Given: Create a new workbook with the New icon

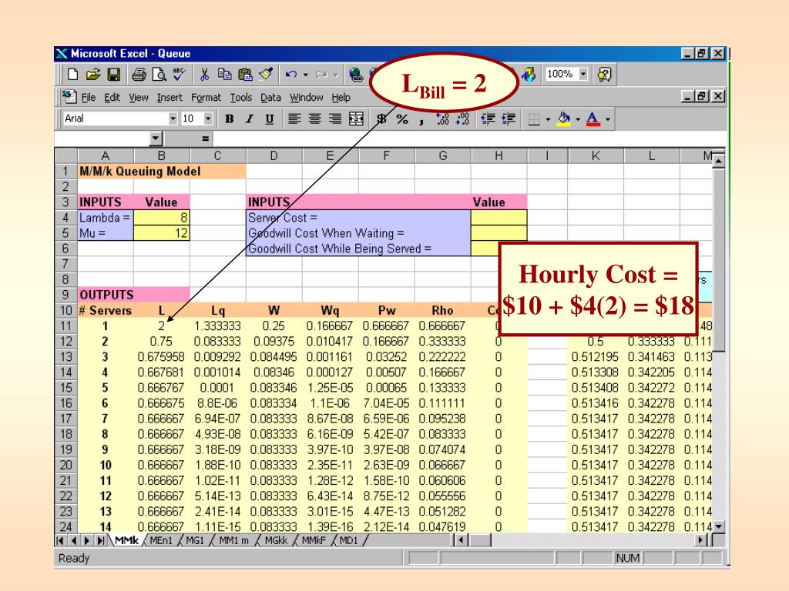Looking at the screenshot, I should (x=73, y=75).
